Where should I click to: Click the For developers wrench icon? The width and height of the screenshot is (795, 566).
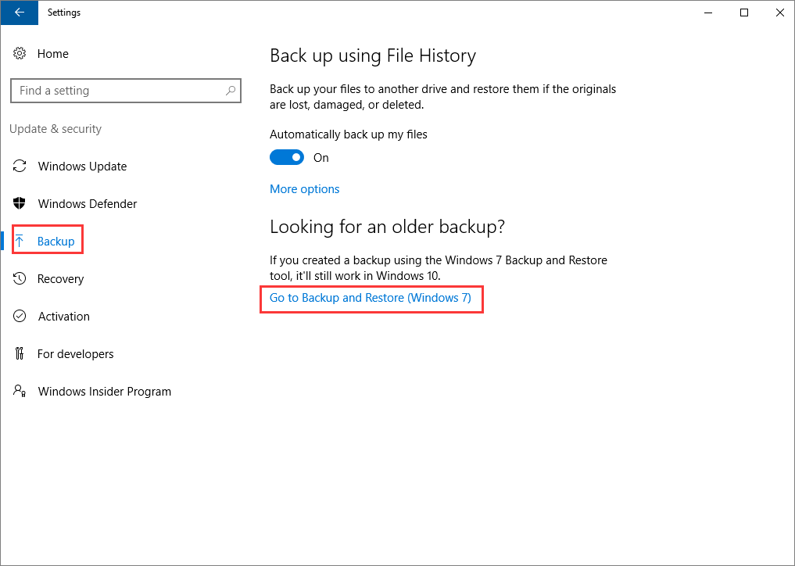20,353
